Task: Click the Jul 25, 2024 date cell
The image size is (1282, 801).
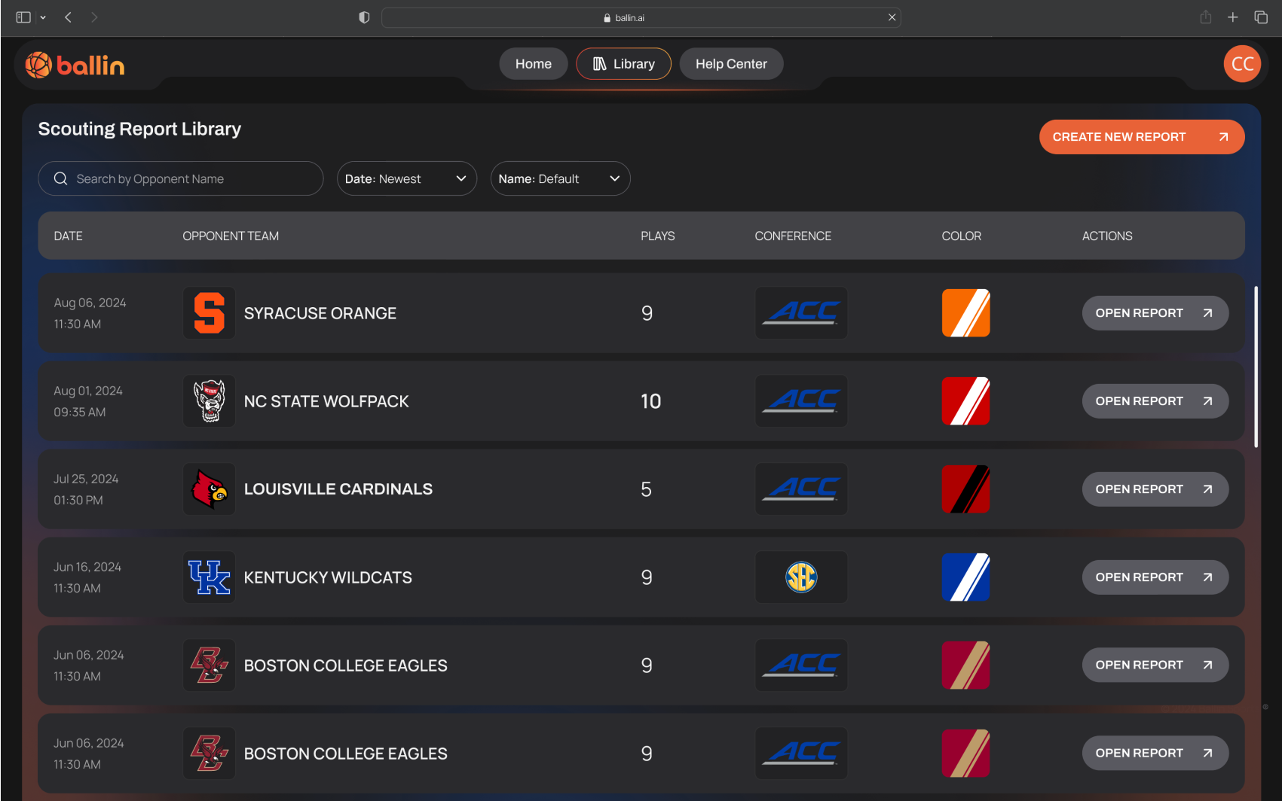Action: [86, 489]
